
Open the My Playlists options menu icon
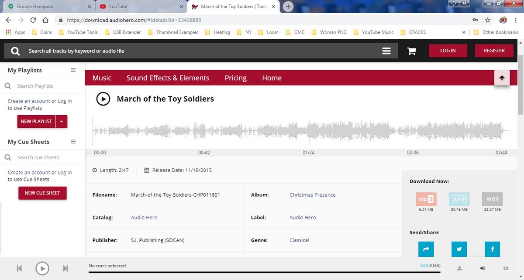point(73,70)
